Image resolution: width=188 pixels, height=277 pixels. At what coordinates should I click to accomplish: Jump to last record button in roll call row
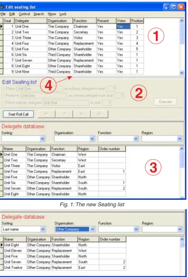[x=99, y=114]
